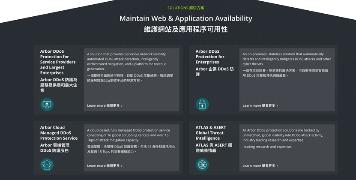Screen dimensions: 356x180
Task: Click Chinese text starting 一個提供全面網絡可見性
Action: (130, 78)
